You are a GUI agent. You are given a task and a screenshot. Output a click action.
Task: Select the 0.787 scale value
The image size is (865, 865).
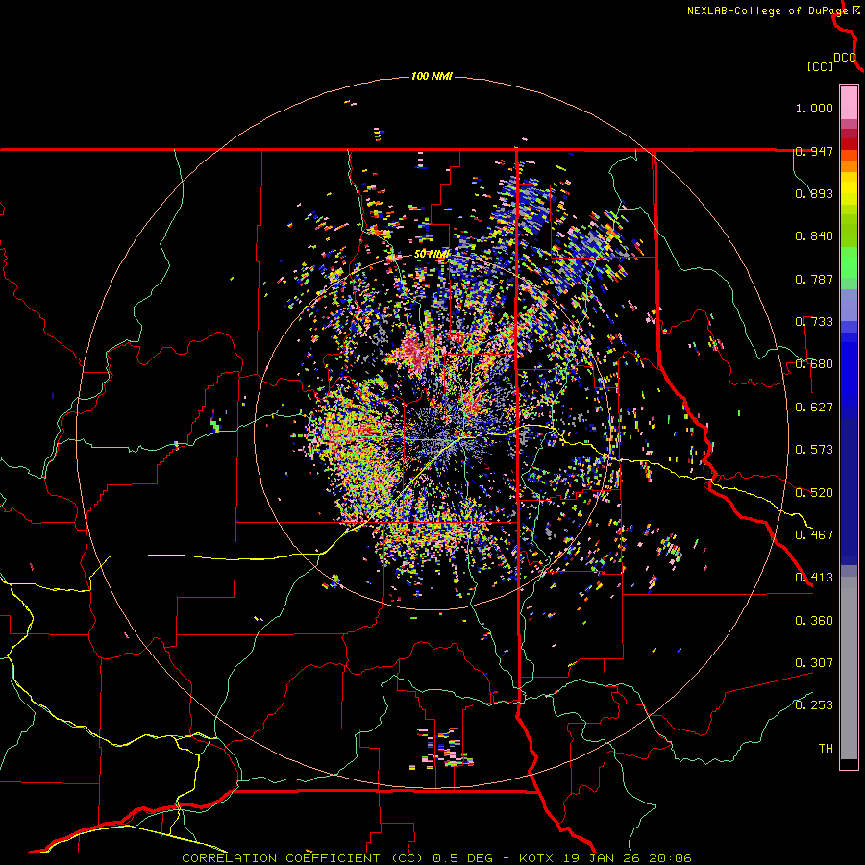pos(814,279)
